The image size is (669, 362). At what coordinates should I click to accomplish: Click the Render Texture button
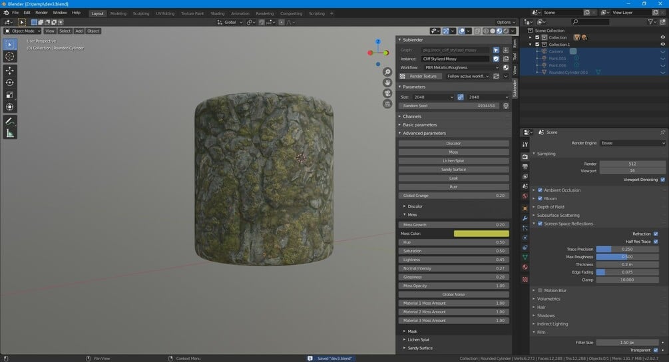click(425, 77)
